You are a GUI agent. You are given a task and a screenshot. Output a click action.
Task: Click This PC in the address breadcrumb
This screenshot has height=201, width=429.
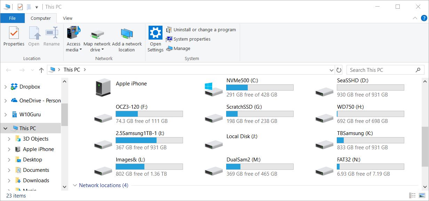click(x=72, y=70)
